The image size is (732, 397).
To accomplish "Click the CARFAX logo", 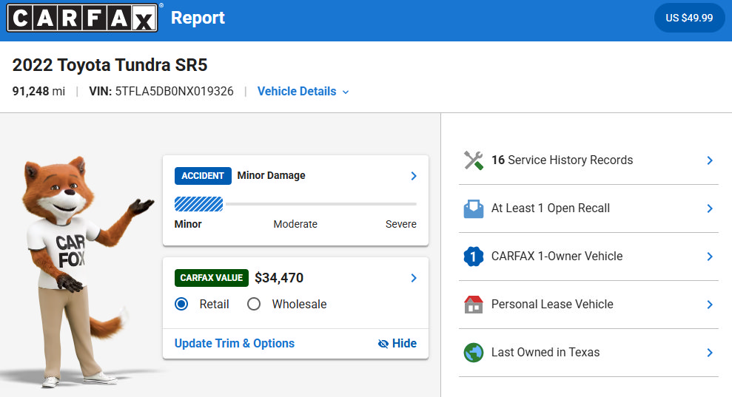I will pos(82,18).
